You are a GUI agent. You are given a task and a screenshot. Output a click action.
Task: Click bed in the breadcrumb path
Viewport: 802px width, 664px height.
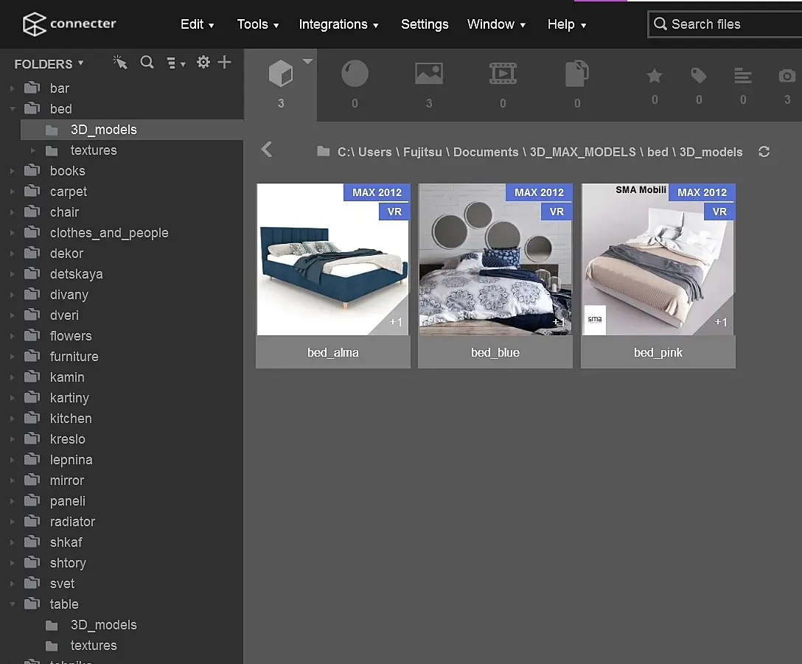[658, 152]
